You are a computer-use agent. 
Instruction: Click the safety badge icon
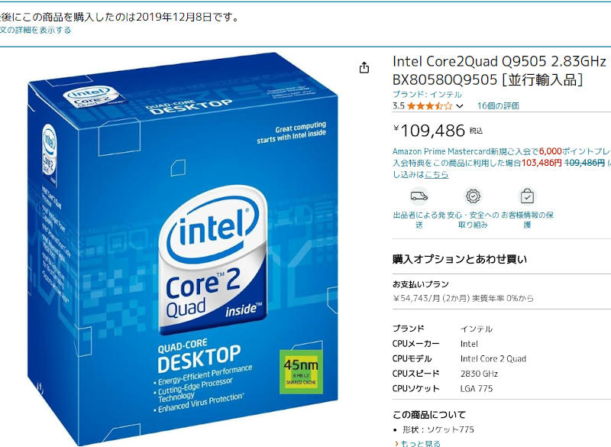(473, 196)
